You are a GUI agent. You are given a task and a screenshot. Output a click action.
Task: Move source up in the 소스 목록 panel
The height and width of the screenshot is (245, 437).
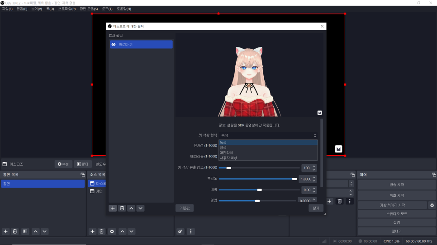(x=122, y=231)
